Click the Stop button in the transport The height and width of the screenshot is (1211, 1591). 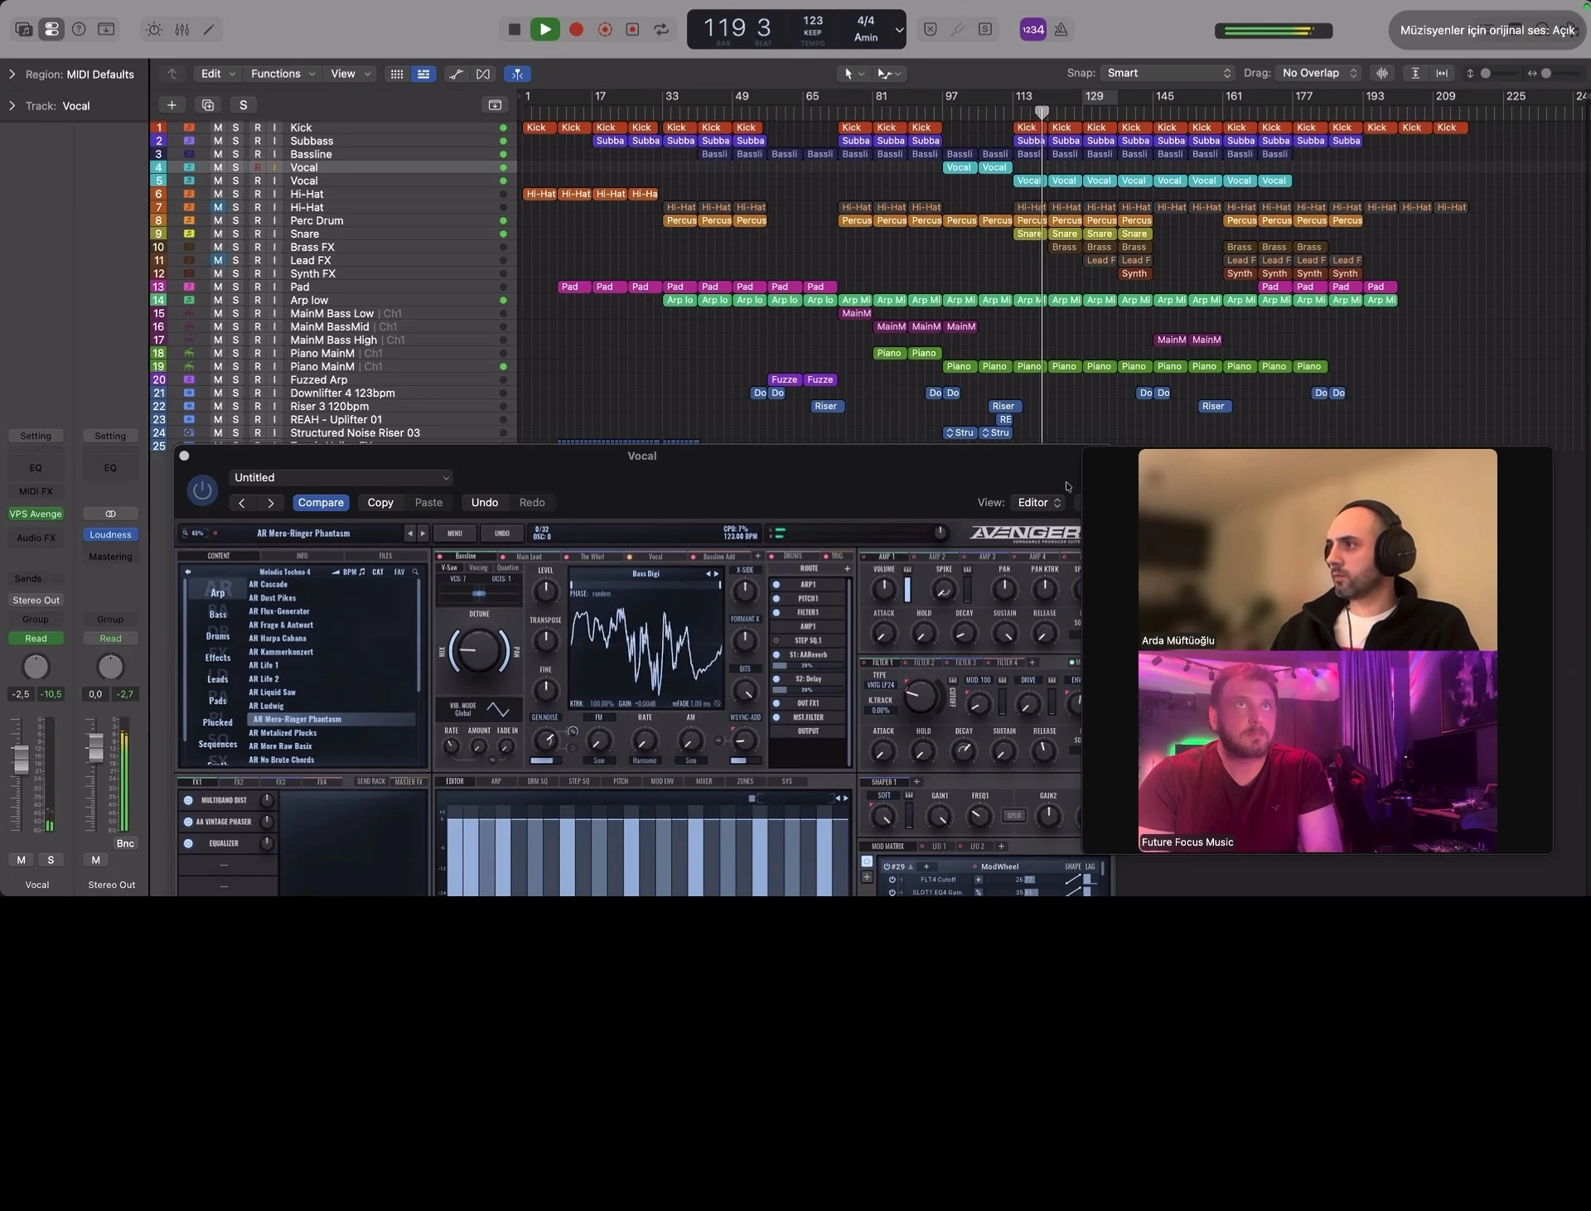[515, 30]
